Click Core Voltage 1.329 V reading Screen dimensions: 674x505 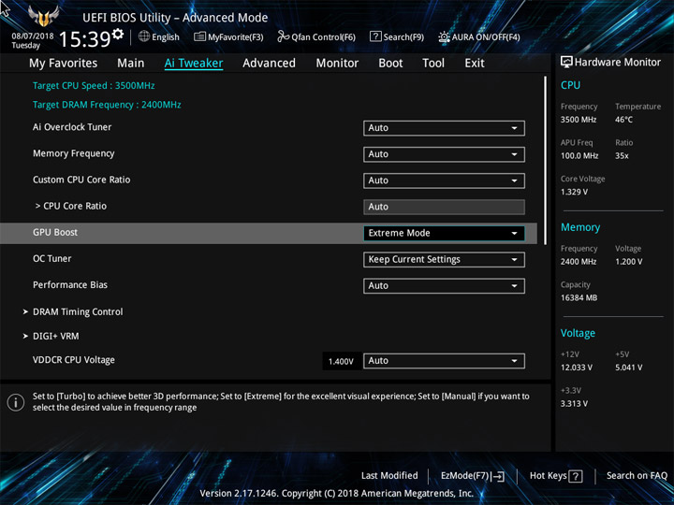coord(574,192)
